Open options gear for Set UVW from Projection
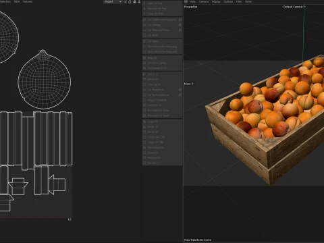 pyautogui.click(x=180, y=20)
